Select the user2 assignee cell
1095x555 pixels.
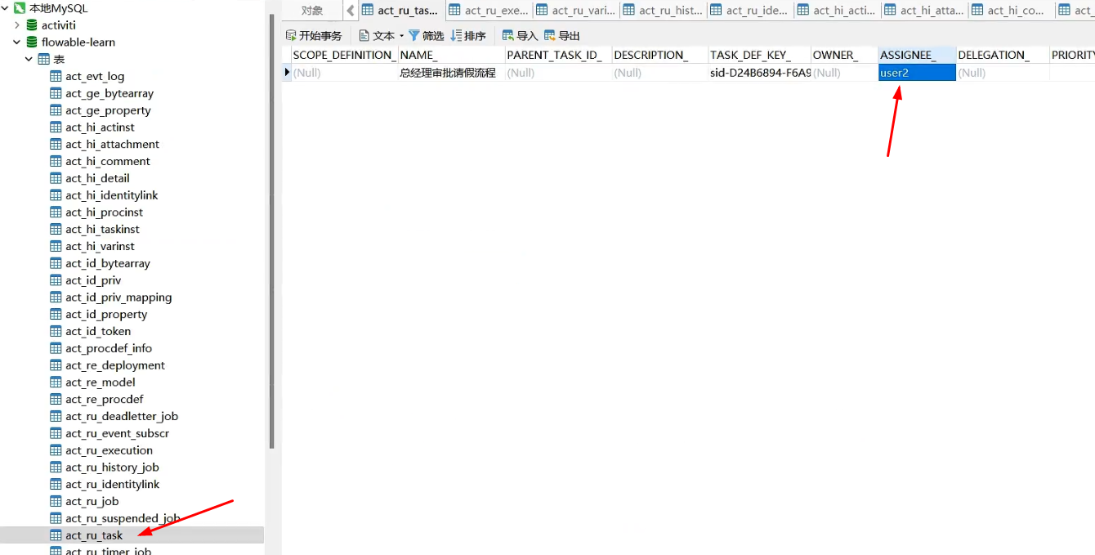coord(917,73)
